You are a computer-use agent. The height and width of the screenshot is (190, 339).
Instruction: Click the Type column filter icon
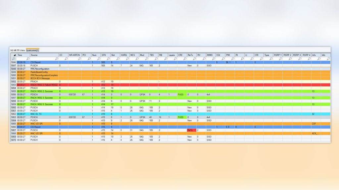point(271,58)
